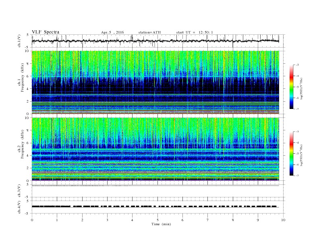Click the lower colorbar "log(PSD)(V²/Hz)" label
This screenshot has height=247, width=319.
(301, 155)
